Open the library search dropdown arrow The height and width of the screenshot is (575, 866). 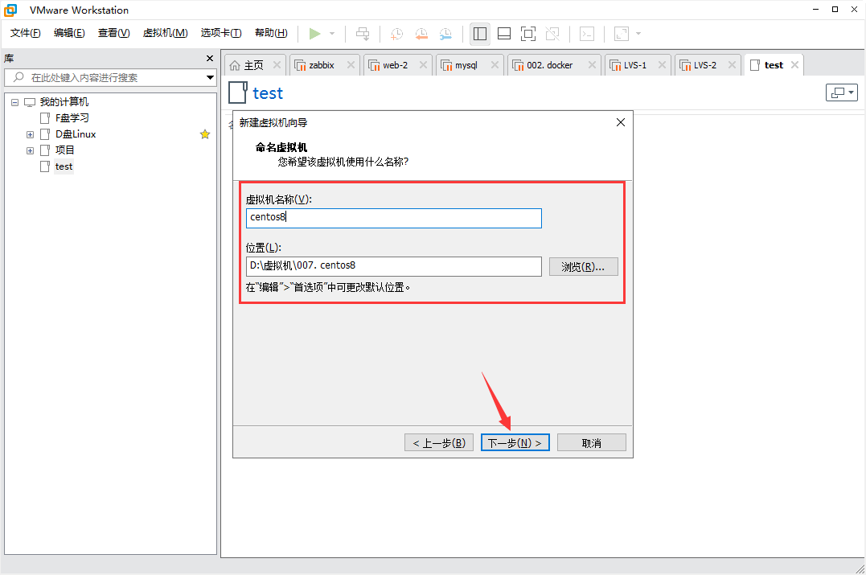pos(210,77)
